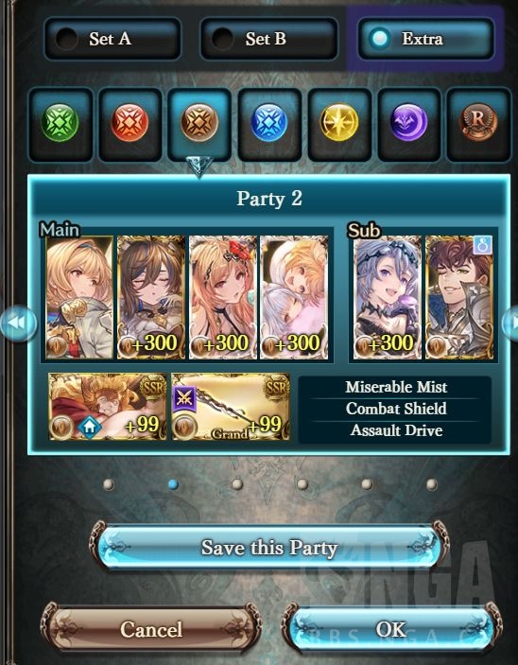Select the red fire element icon
The height and width of the screenshot is (665, 518).
coord(129,123)
